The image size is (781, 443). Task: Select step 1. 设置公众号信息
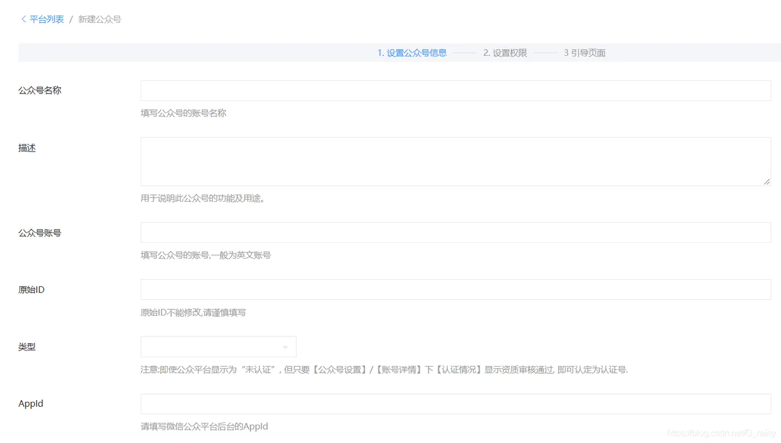click(x=412, y=53)
